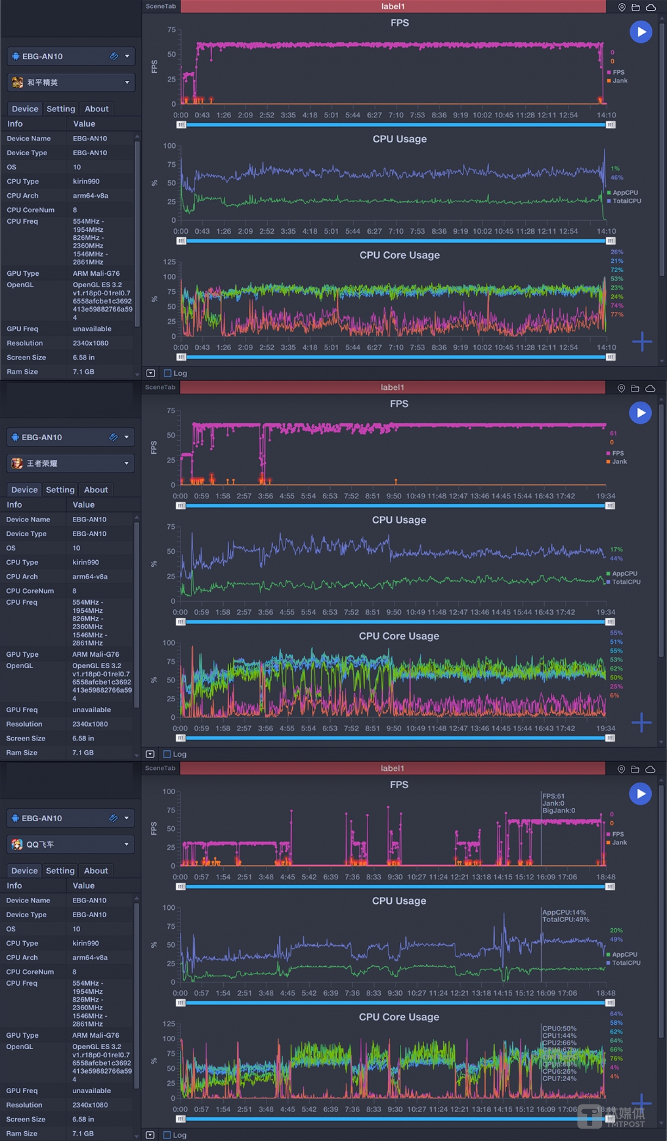Open the About tab in middle panel
Screen dimensions: 667x1141
[96, 490]
